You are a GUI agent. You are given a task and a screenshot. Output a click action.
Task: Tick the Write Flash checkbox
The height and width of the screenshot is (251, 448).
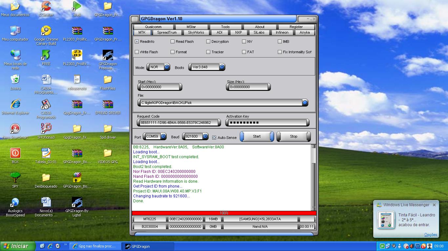point(137,52)
